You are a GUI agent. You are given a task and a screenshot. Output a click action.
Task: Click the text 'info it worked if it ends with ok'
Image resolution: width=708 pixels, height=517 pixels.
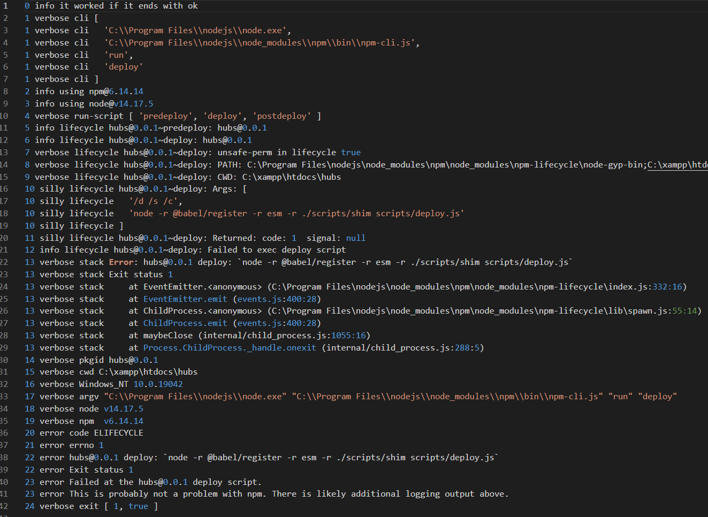tap(116, 6)
